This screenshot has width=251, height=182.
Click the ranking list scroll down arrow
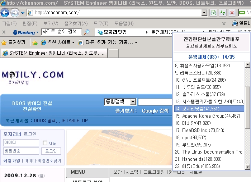pyautogui.click(x=247, y=167)
